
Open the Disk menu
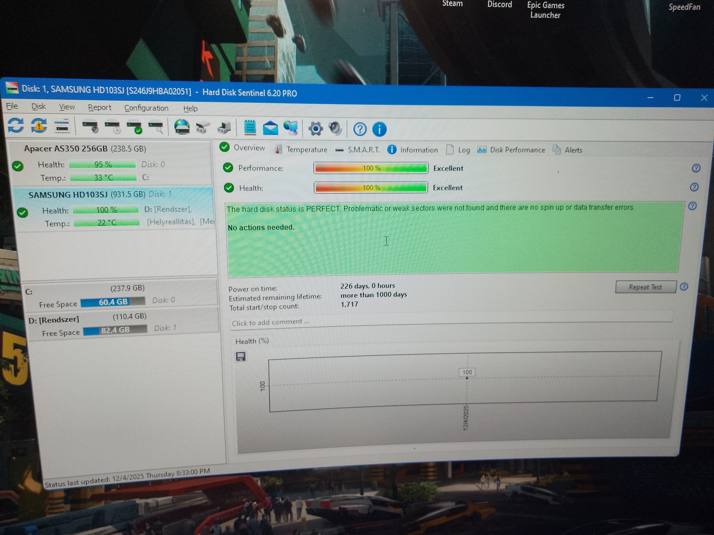pyautogui.click(x=38, y=106)
